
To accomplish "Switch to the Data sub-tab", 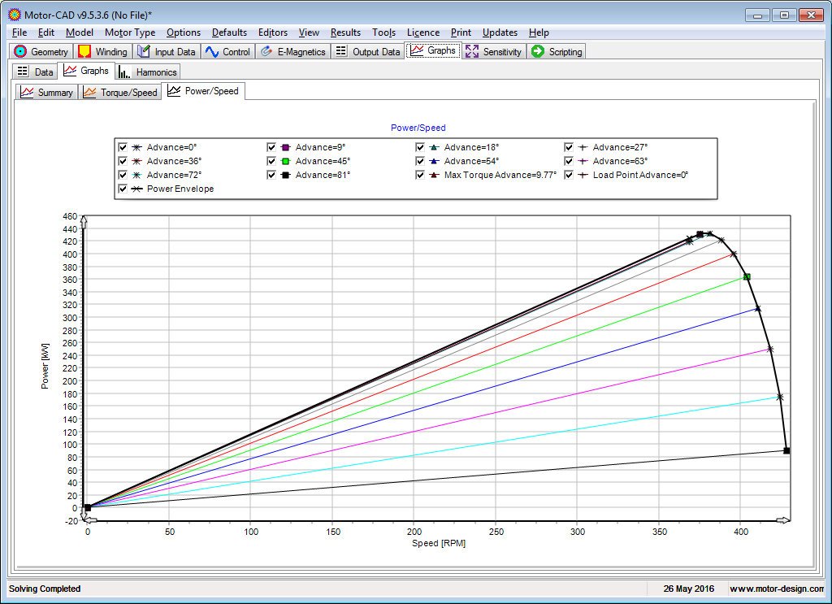I will click(35, 72).
